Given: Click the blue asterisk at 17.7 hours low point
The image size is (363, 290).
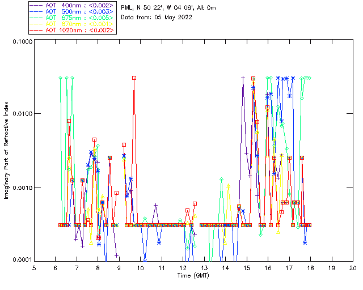Looking at the screenshot, I should (305, 242).
